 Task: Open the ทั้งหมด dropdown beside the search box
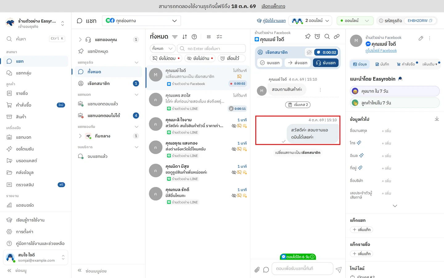163,48
